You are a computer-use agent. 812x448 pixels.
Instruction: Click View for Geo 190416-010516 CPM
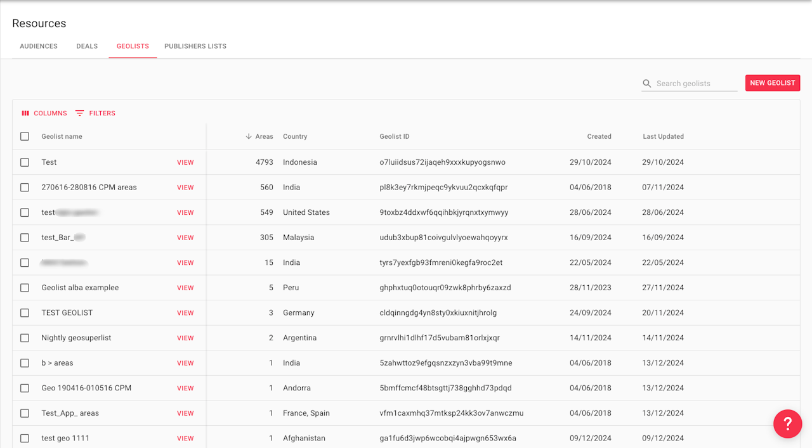pyautogui.click(x=185, y=388)
